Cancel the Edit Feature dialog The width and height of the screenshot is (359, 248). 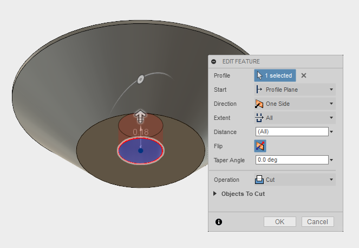(x=317, y=221)
